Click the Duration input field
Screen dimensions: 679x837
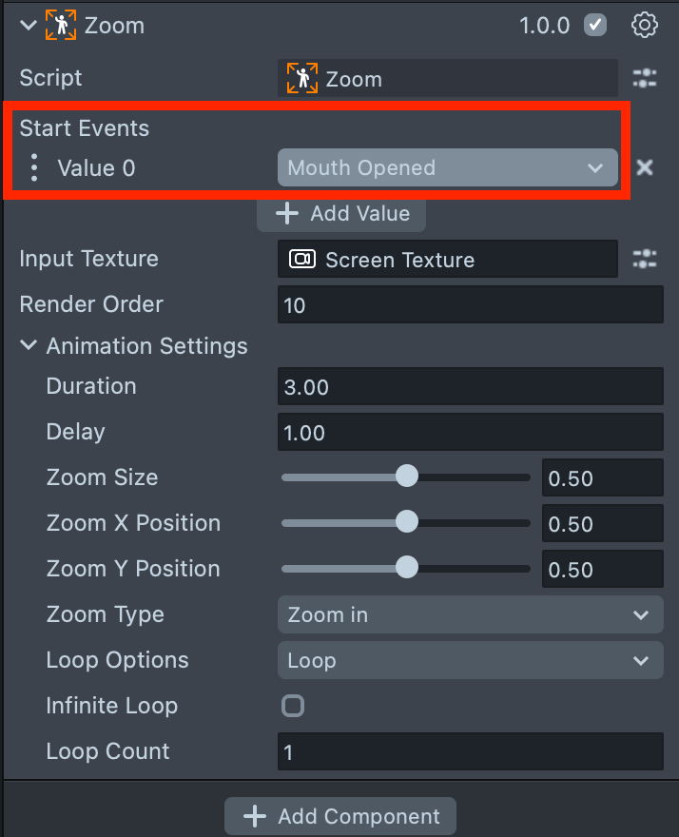coord(470,386)
